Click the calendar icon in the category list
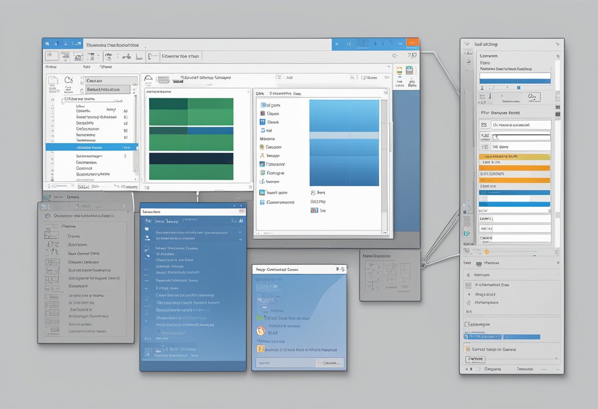 [262, 173]
